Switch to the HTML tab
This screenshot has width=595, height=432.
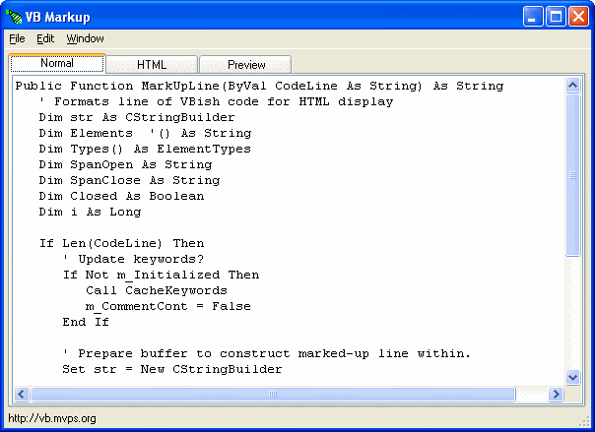(152, 64)
